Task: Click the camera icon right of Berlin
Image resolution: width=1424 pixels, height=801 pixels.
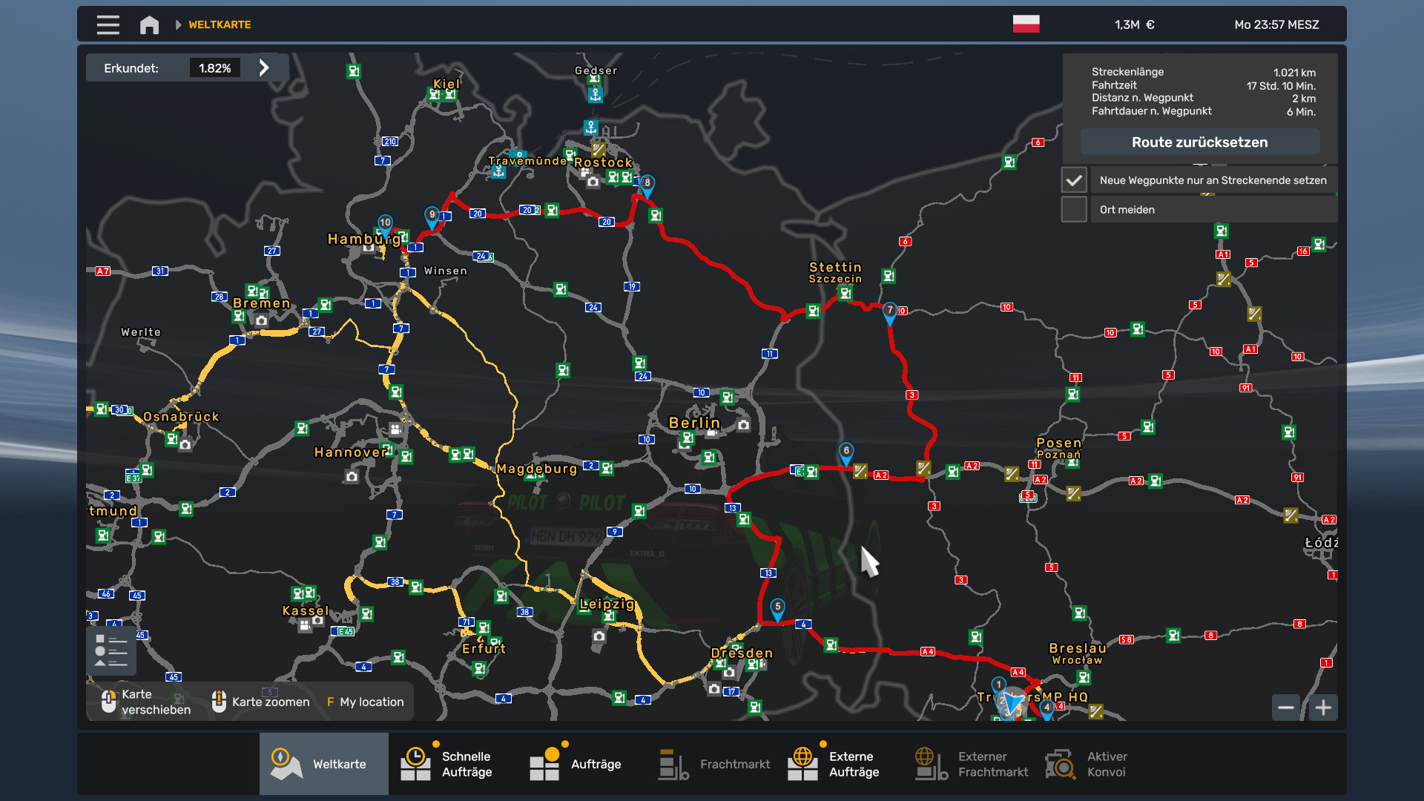Action: pos(743,424)
